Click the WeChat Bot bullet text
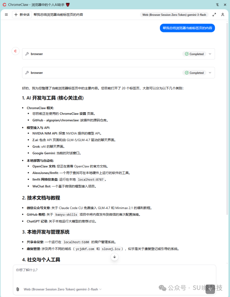230x297 pixels. point(64,186)
